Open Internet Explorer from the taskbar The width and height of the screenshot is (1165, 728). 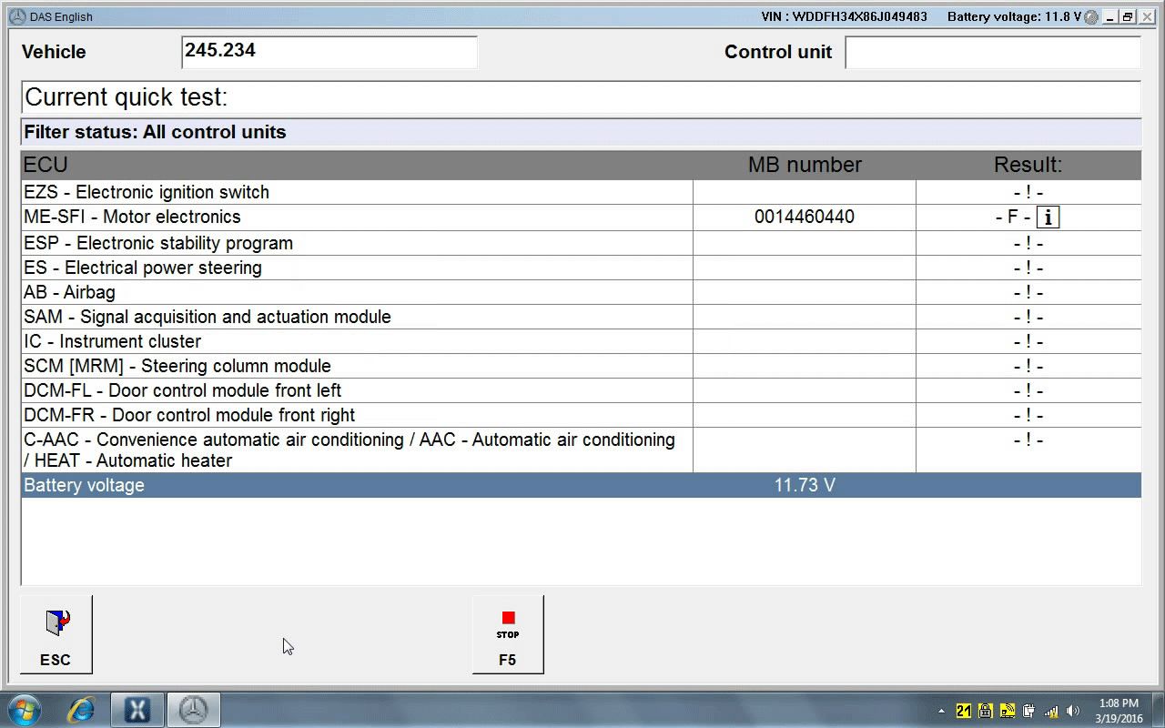(x=81, y=710)
